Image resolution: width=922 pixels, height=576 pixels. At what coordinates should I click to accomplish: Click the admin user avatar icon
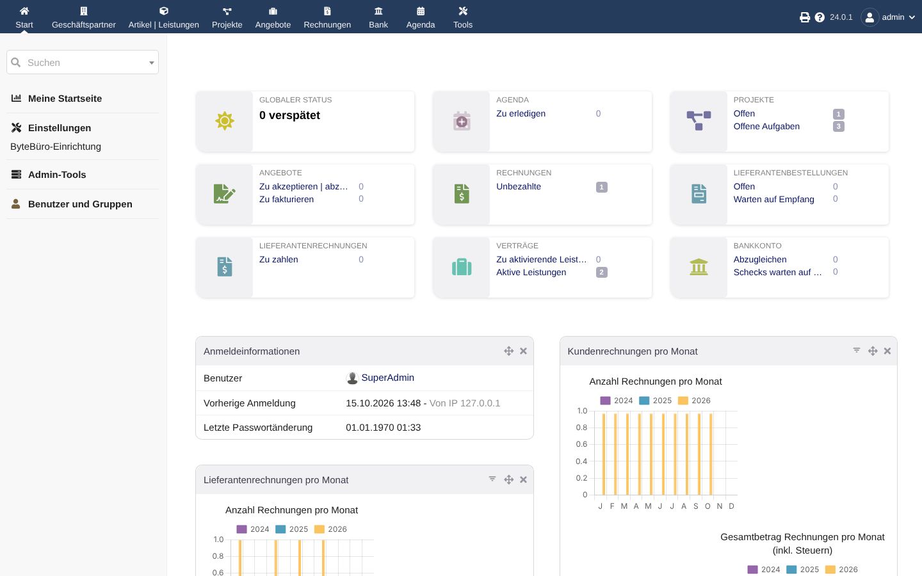(x=869, y=17)
